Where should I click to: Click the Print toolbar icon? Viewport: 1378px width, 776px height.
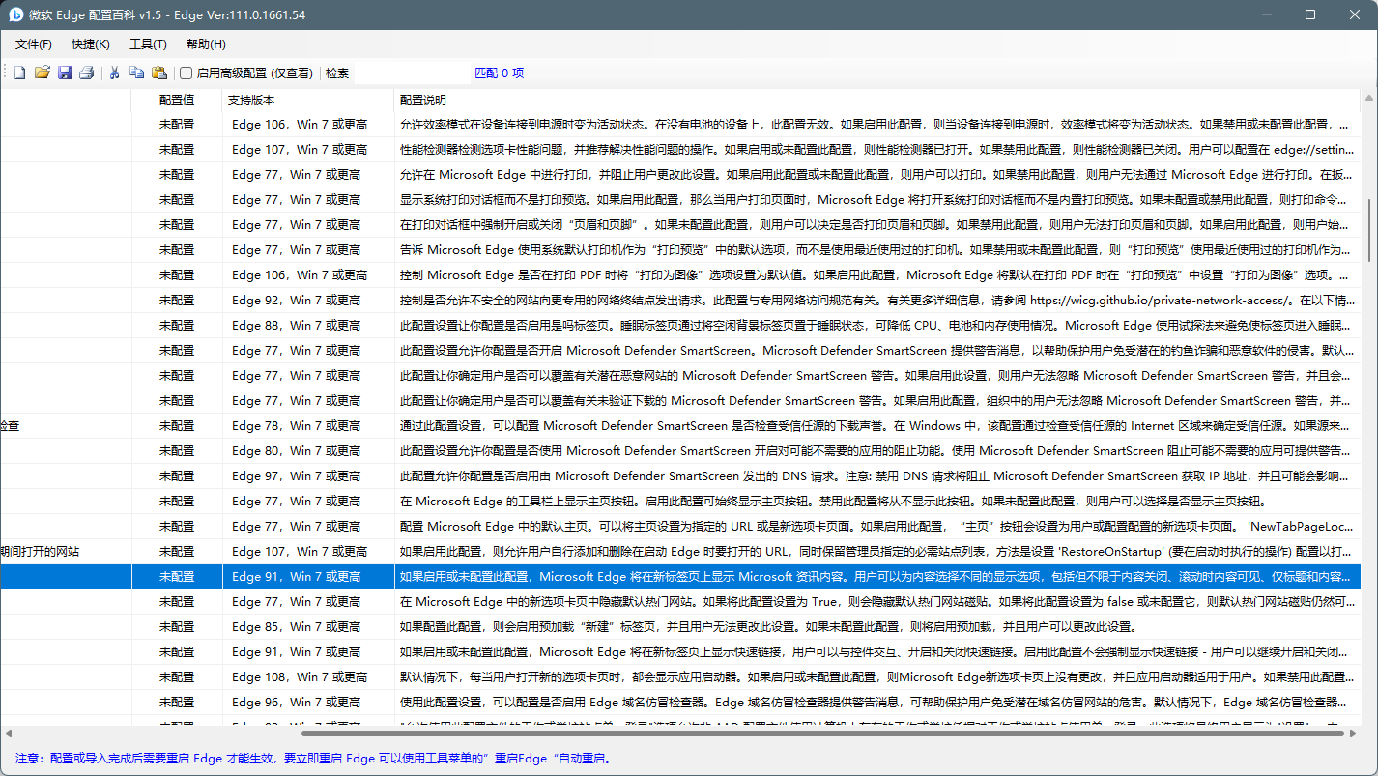click(x=87, y=72)
